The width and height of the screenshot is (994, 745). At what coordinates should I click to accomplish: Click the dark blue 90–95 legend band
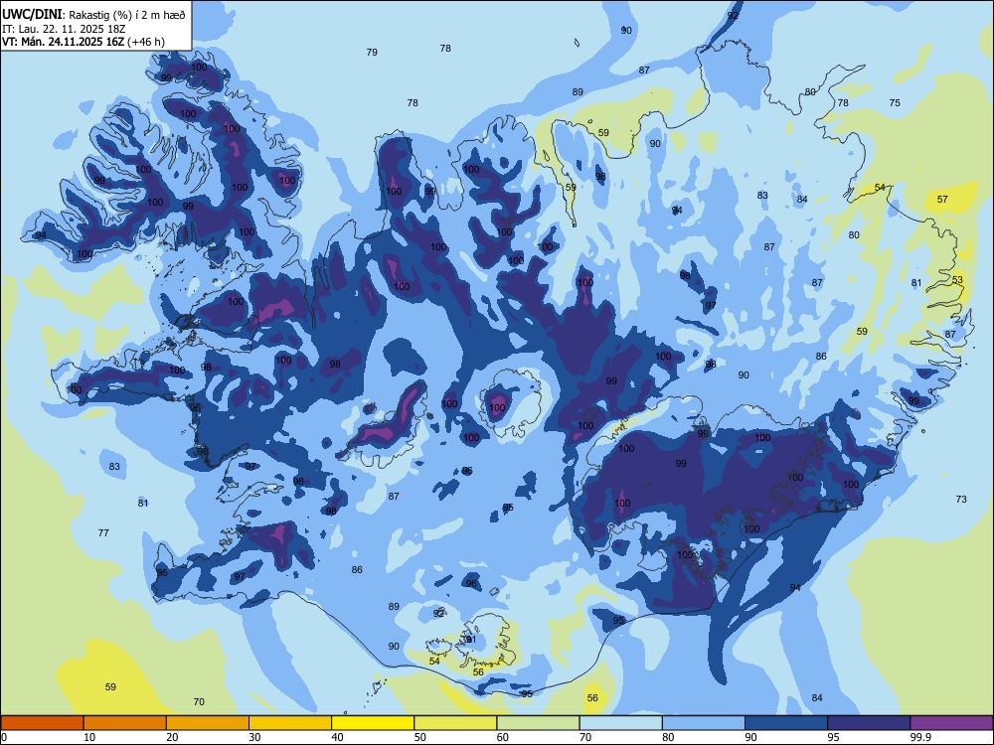pyautogui.click(x=786, y=723)
